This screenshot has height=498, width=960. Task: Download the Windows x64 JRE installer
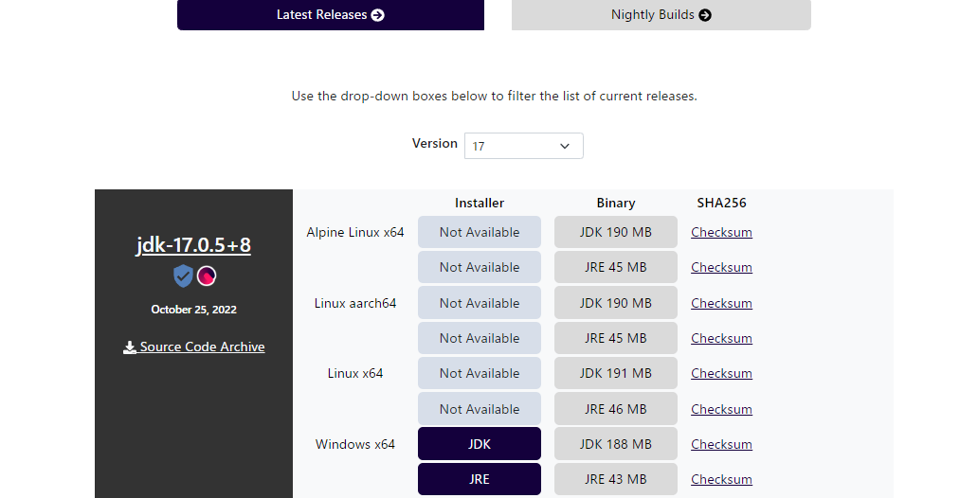point(479,479)
